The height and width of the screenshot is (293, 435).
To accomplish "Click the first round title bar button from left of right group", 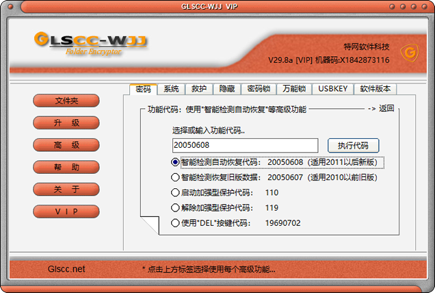I will coord(392,6).
